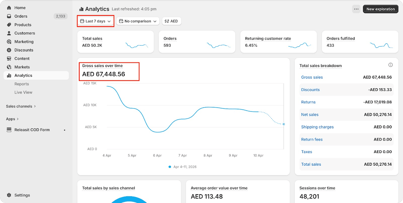Click the -AED 17,019.08 returns value
Viewport: 403px width, 203px height.
pyautogui.click(x=378, y=102)
